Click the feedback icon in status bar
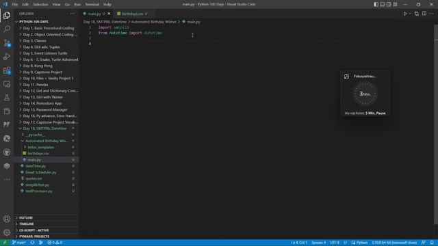 coord(424,243)
